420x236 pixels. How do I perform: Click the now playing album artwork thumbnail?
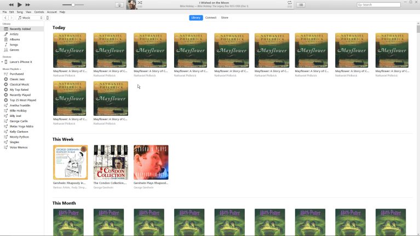131,5
